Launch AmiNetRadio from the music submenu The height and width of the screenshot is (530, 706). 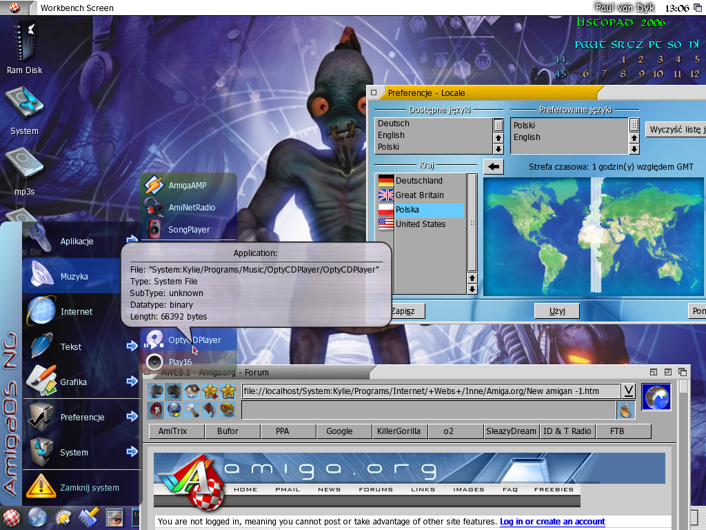188,207
